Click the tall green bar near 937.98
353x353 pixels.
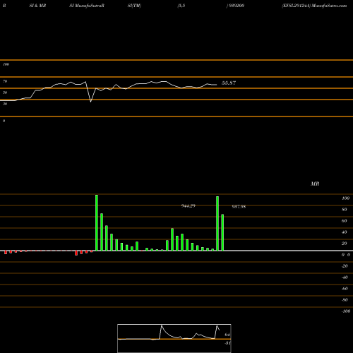click(x=217, y=223)
